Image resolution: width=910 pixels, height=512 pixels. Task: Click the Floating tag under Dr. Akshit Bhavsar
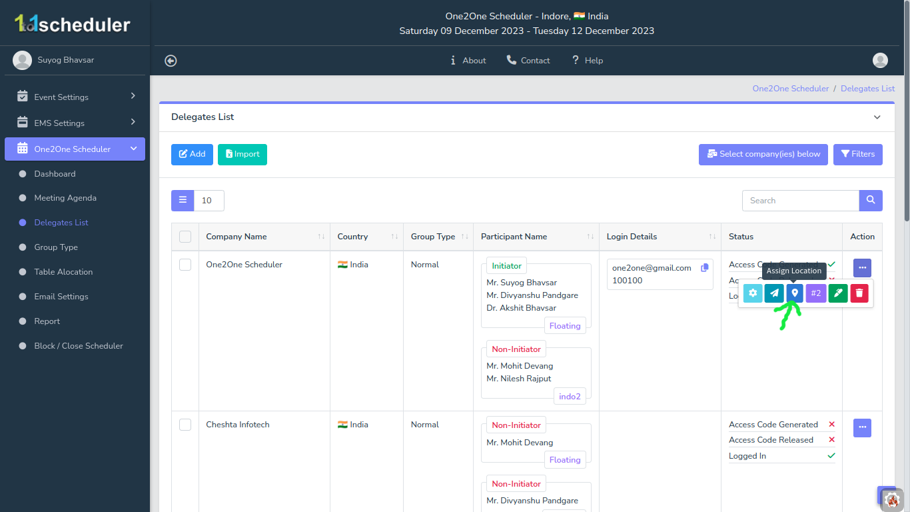click(565, 326)
